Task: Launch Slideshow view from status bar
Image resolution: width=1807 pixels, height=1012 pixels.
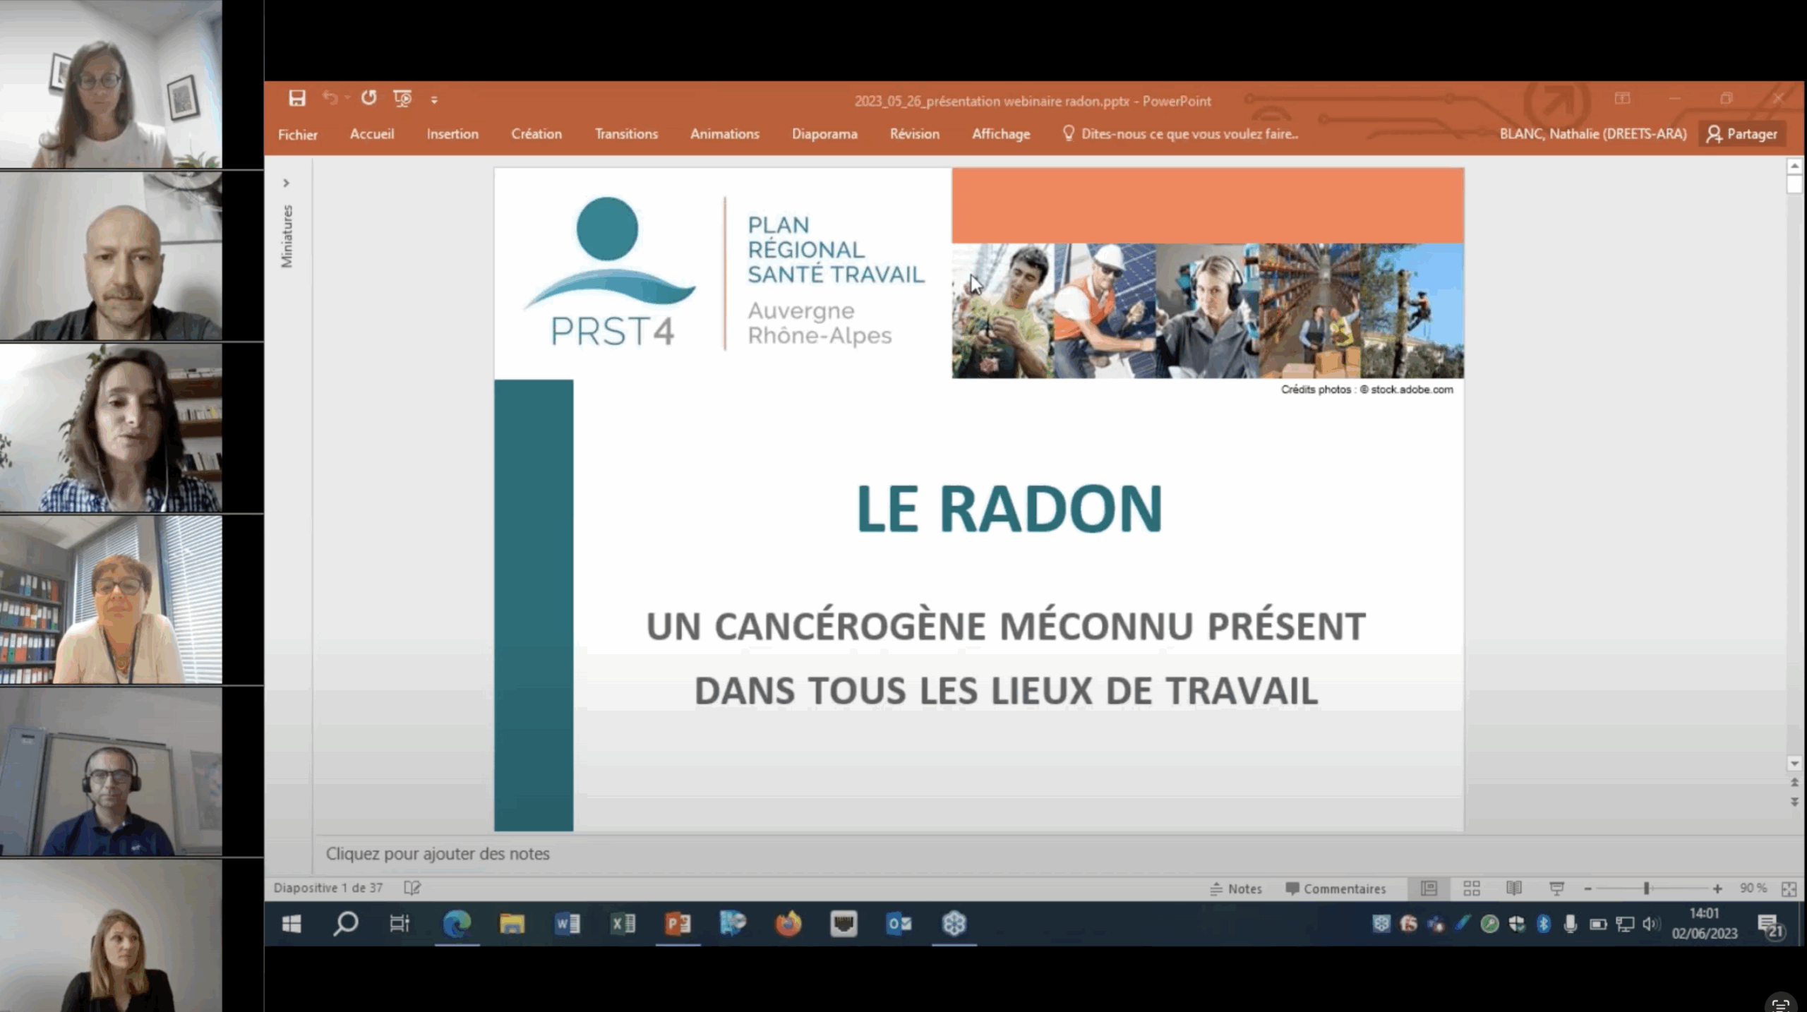Action: pyautogui.click(x=1556, y=888)
